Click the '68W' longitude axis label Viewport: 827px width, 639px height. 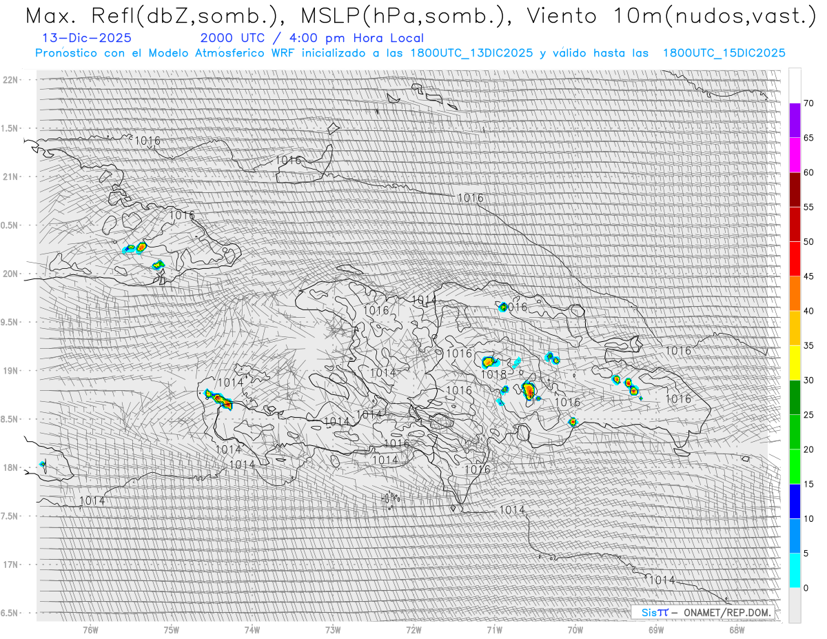tap(737, 630)
